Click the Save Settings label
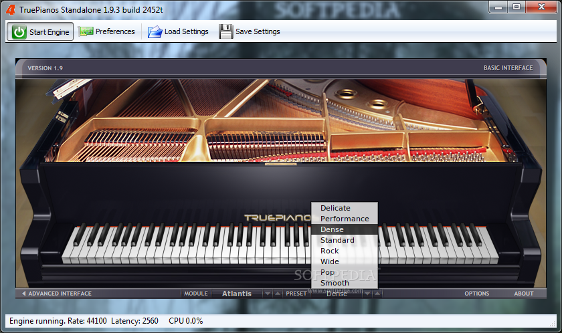 coord(258,31)
